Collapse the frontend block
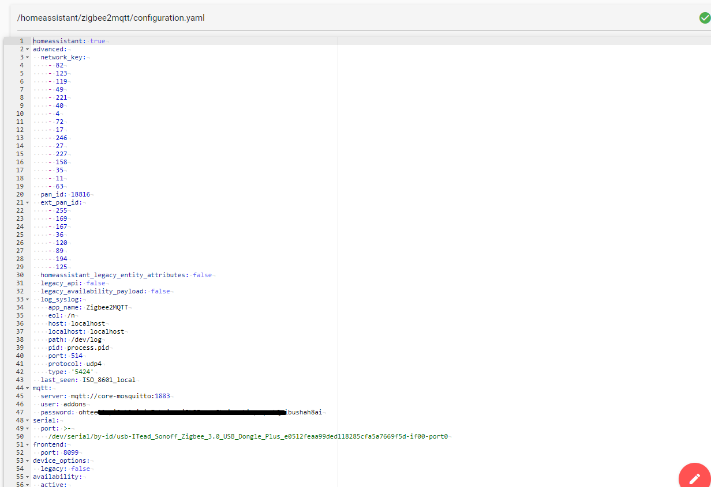Screen dimensions: 711x487 [x=28, y=445]
